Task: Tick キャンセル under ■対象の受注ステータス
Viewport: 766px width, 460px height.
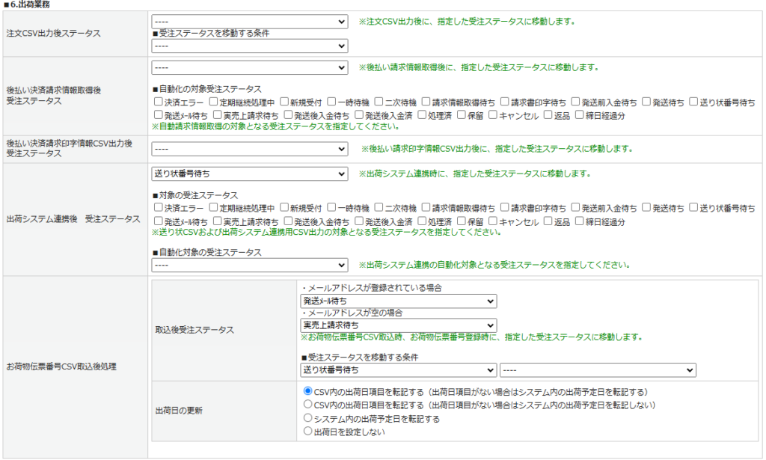Action: (x=493, y=221)
